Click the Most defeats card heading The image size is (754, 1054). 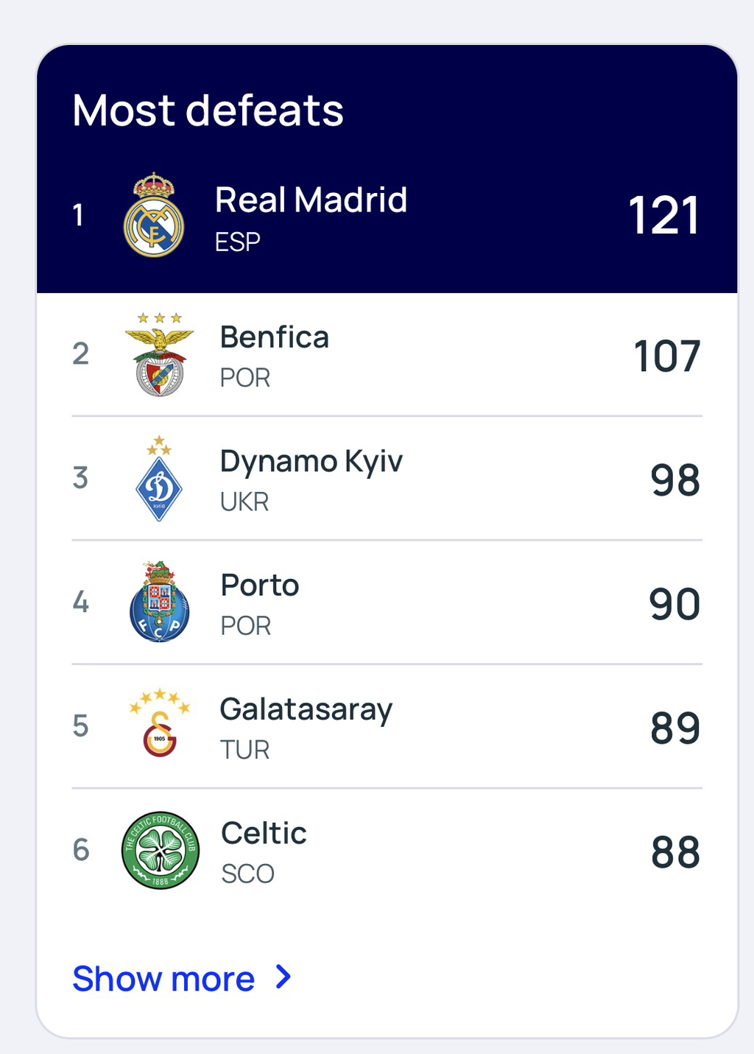pos(208,110)
